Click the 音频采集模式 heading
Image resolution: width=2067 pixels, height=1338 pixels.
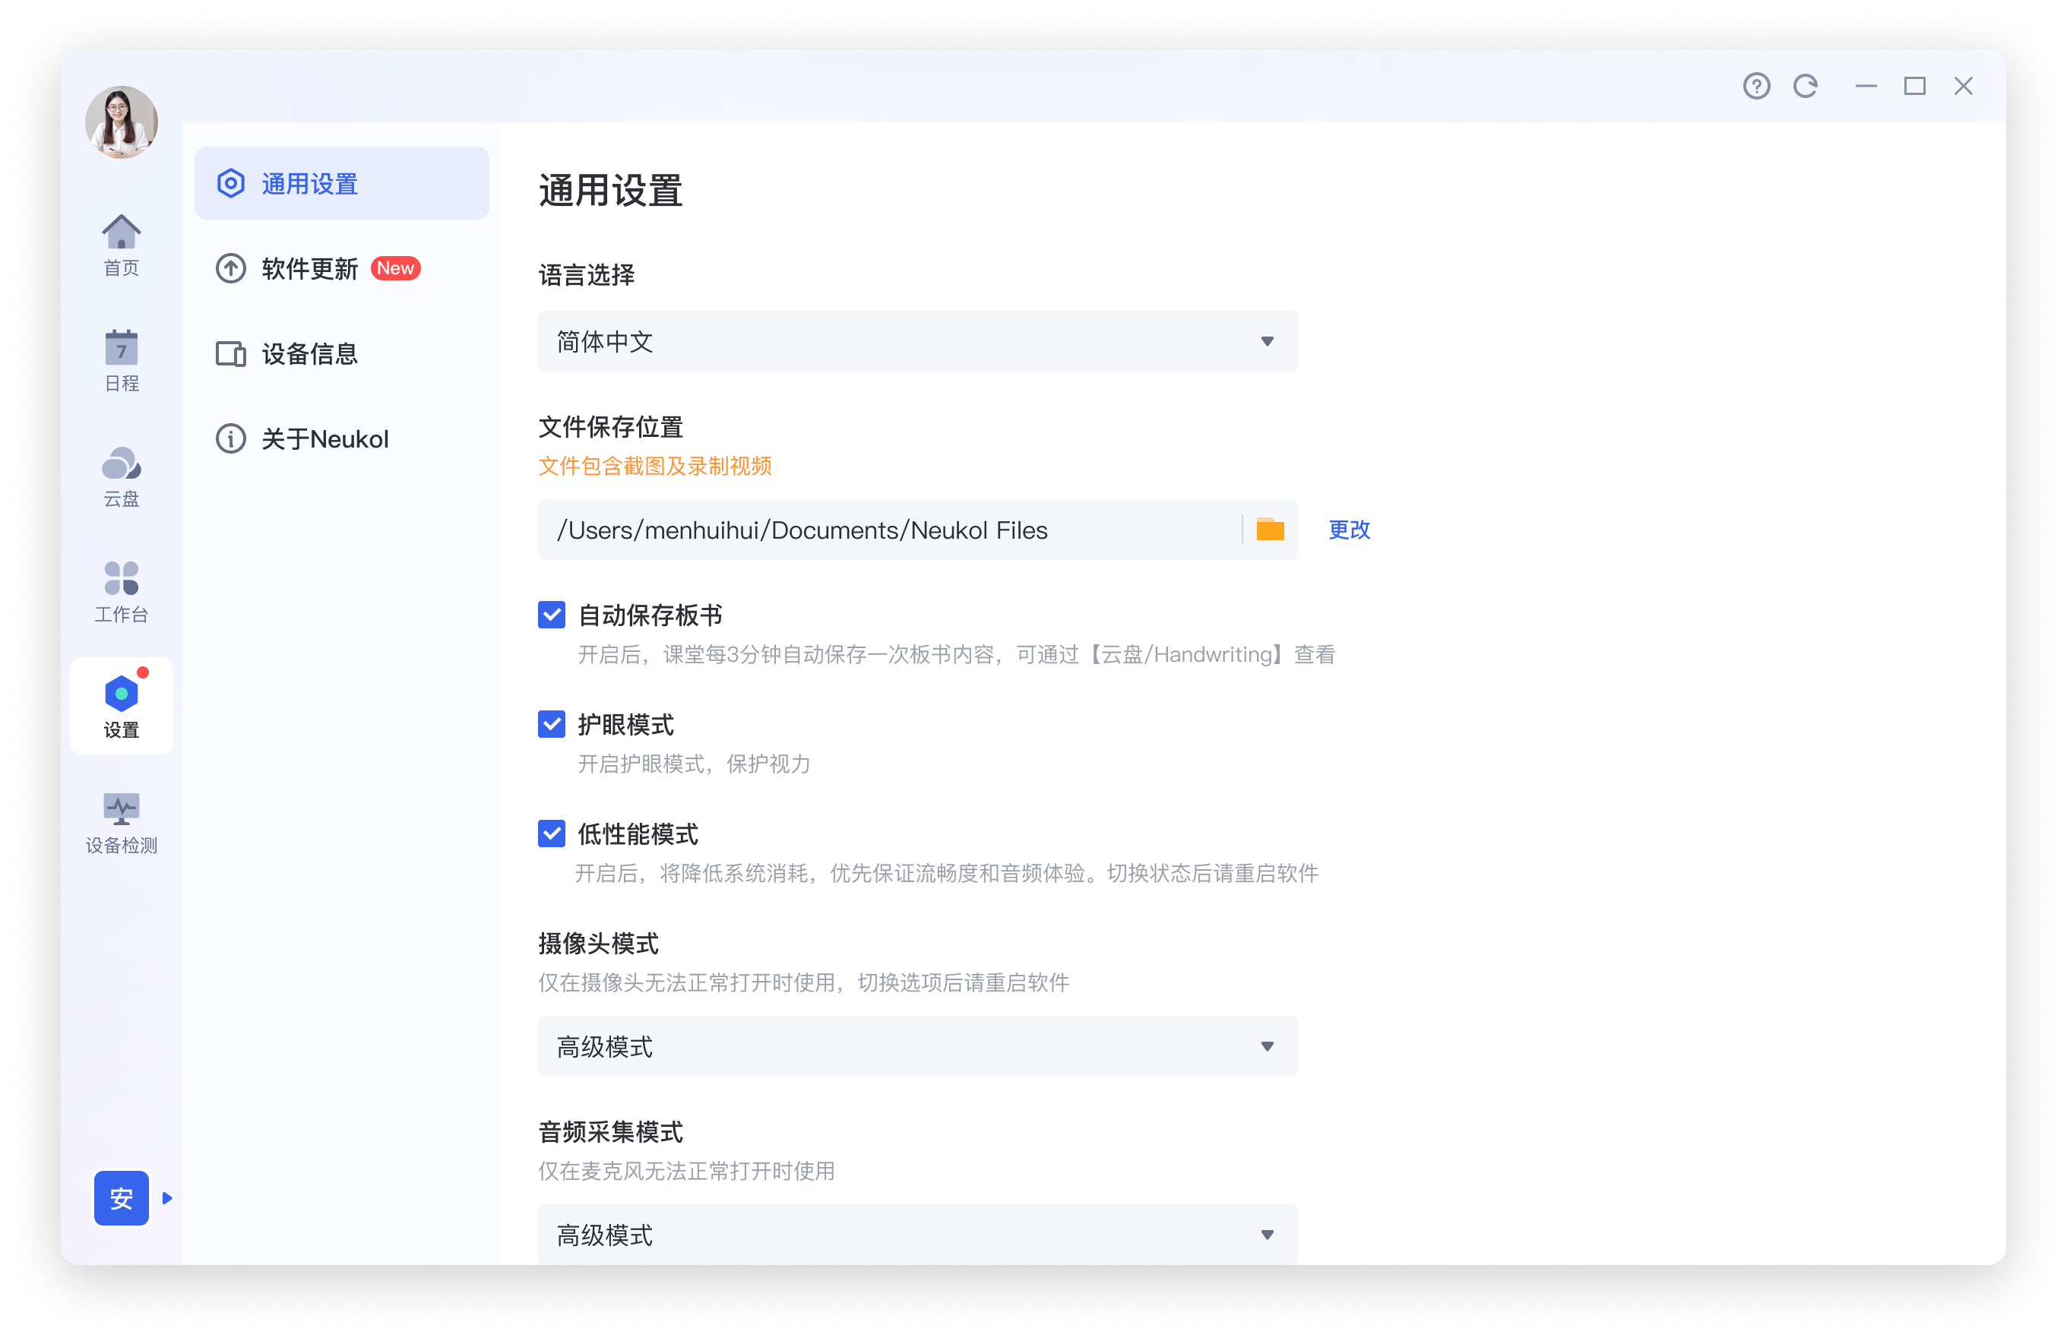tap(612, 1132)
